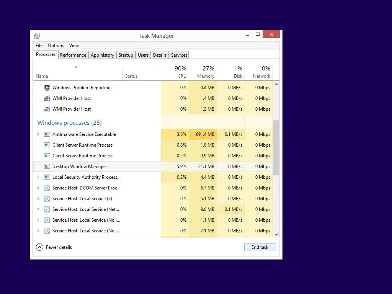
Task: Minimize the Task Manager window
Action: 247,35
